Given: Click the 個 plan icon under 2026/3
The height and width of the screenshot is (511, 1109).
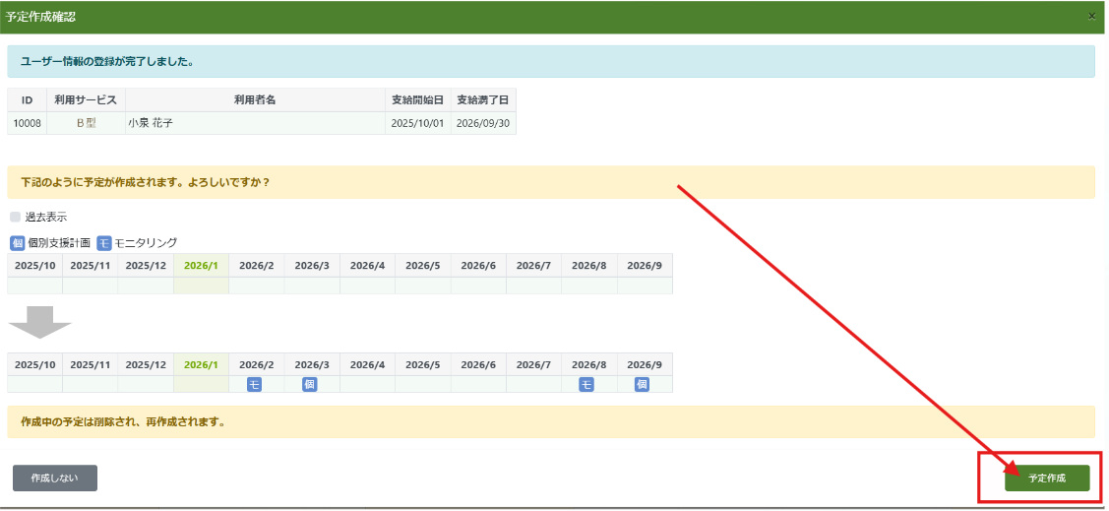Looking at the screenshot, I should tap(309, 385).
